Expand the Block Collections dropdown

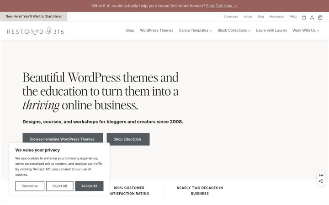coord(234,31)
